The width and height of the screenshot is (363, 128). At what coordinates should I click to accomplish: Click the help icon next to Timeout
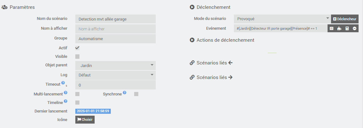click(x=63, y=83)
